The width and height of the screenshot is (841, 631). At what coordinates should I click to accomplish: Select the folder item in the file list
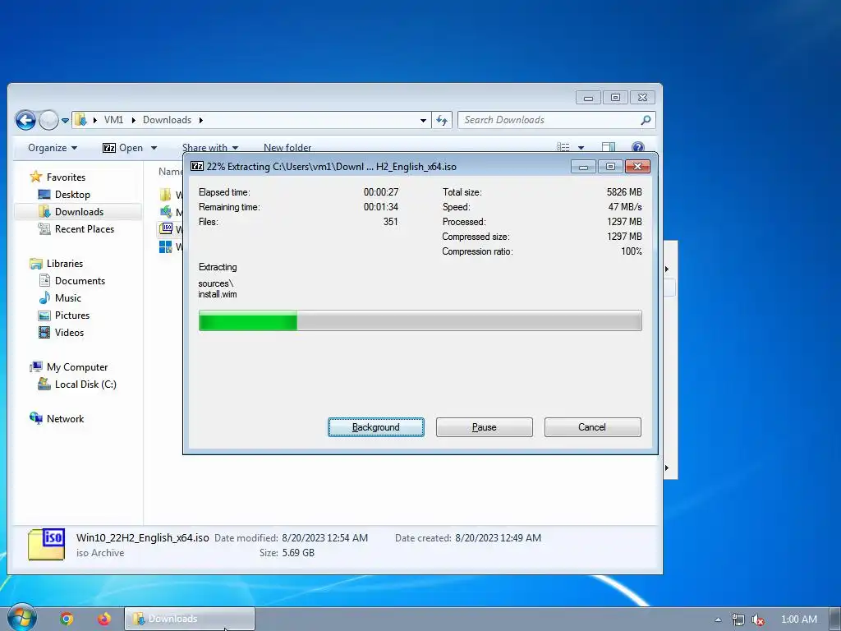[166, 194]
